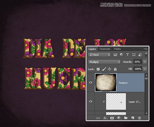154x127 pixels.
Task: Open the Fill slider arrow
Action: (x=145, y=69)
